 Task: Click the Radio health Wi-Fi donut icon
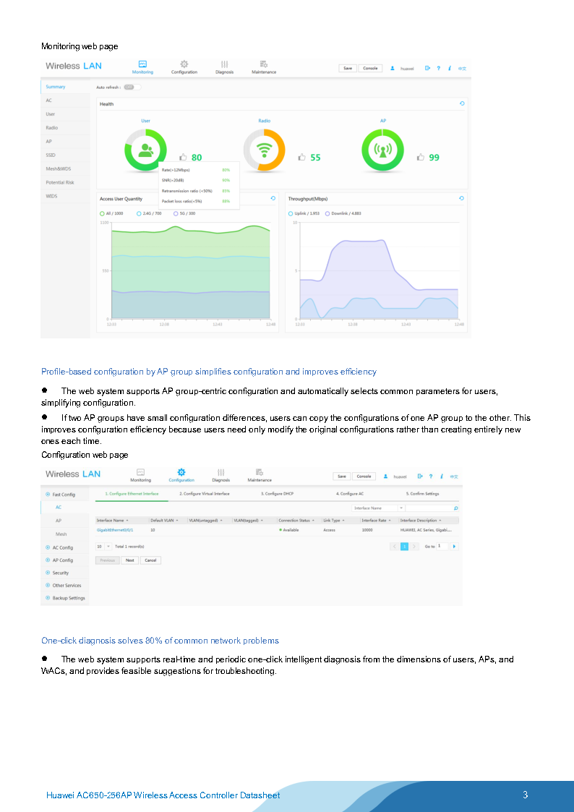coord(265,150)
